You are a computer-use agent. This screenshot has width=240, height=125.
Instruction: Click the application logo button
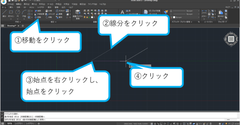click(3, 1)
